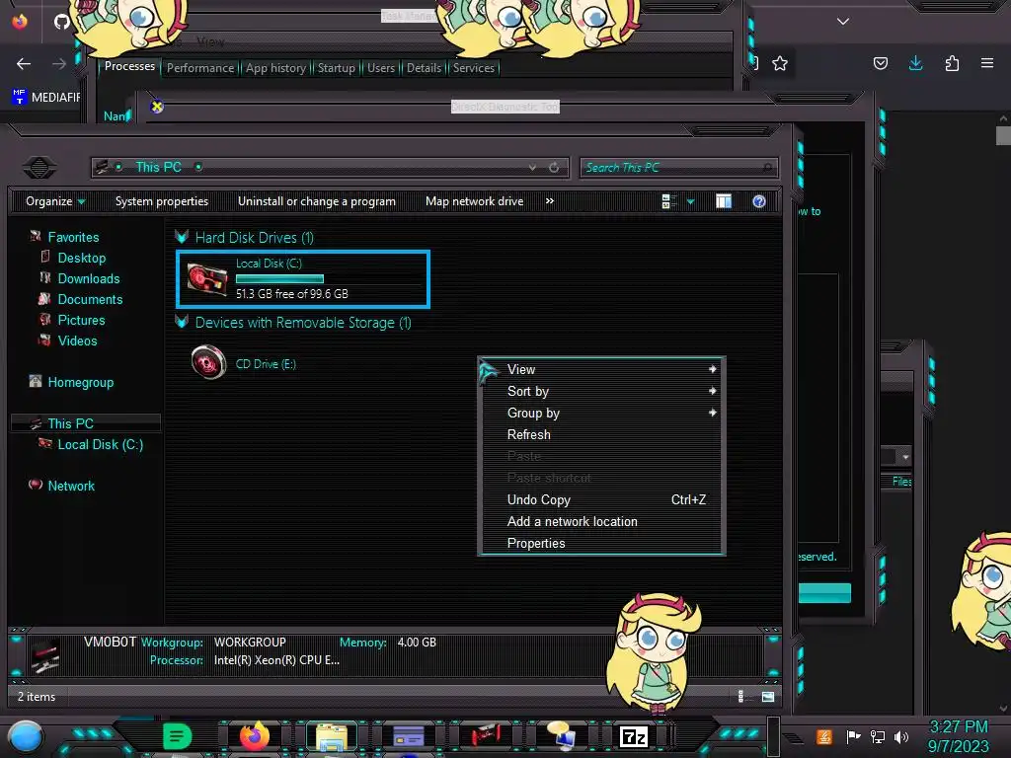Open Firefox extensions puzzle icon

pyautogui.click(x=952, y=63)
